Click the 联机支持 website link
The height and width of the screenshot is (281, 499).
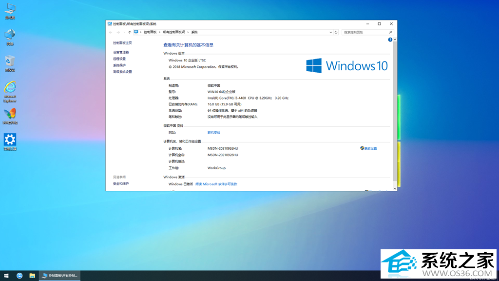[214, 133]
